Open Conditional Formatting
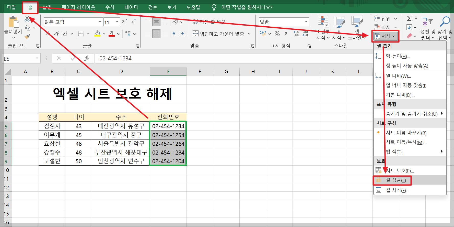This screenshot has height=227, width=454. [x=323, y=28]
